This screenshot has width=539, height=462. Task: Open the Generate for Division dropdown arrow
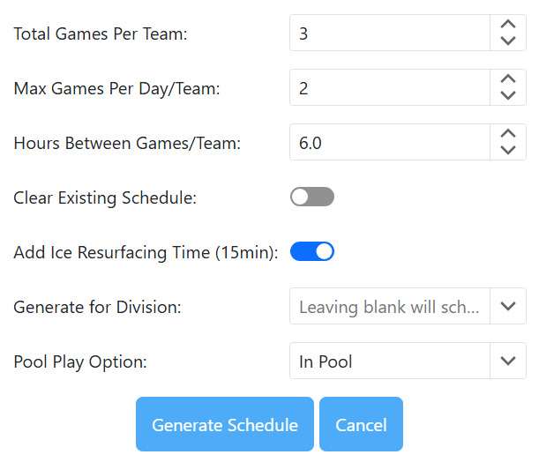pyautogui.click(x=507, y=307)
